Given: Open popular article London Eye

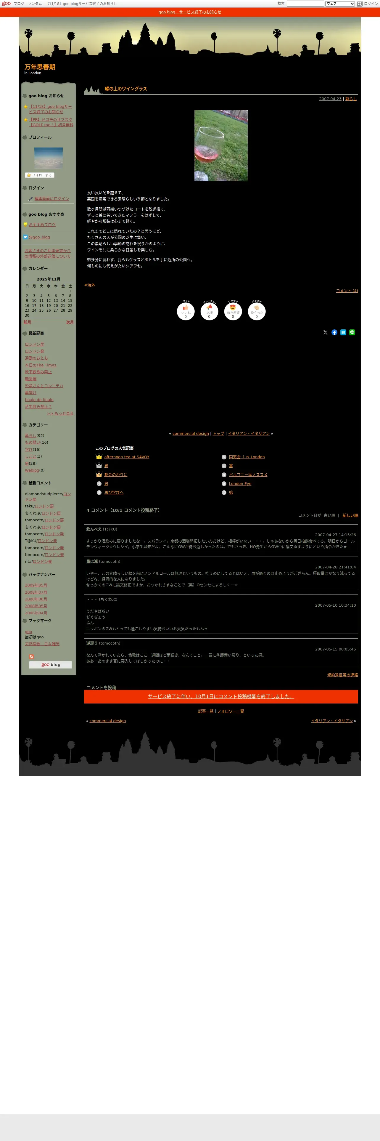Looking at the screenshot, I should pos(240,483).
